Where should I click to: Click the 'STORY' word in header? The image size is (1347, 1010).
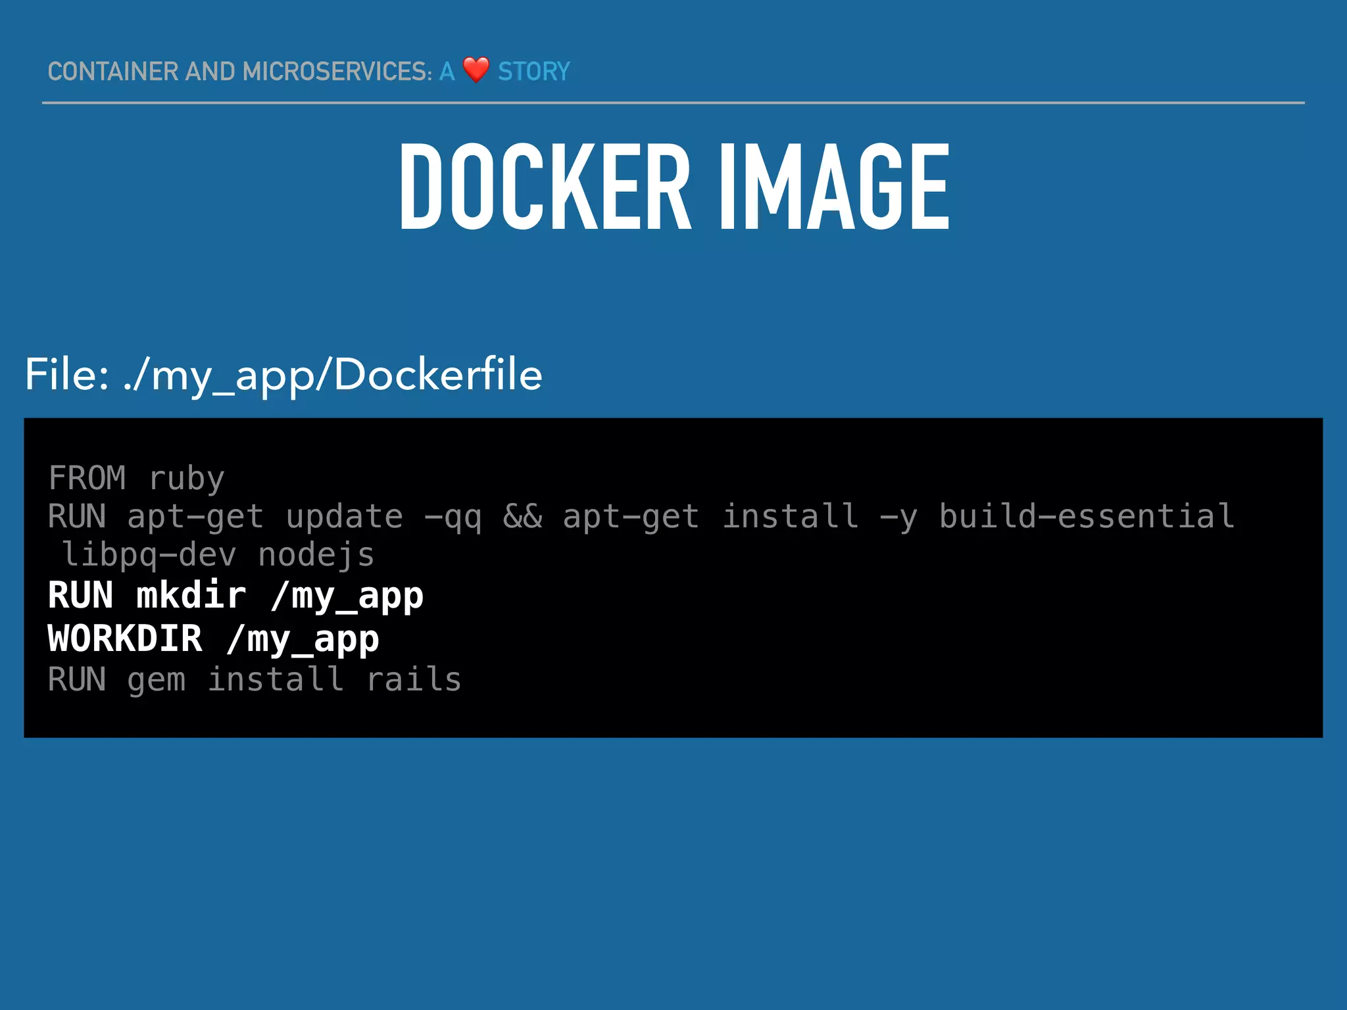pyautogui.click(x=533, y=71)
